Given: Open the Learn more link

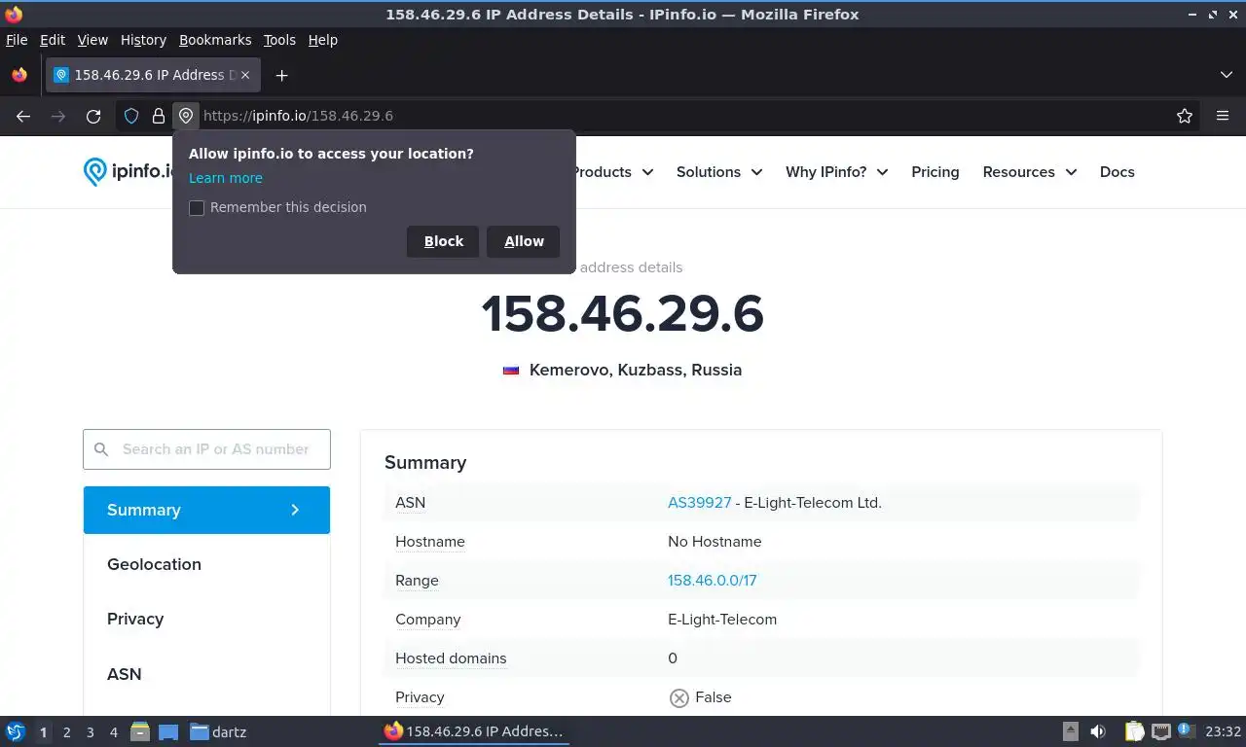Looking at the screenshot, I should click(226, 178).
